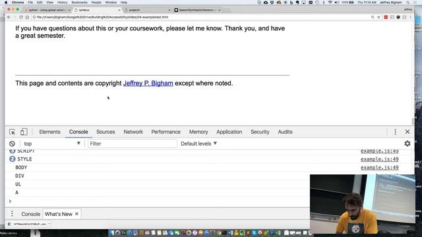Open the Audits tab
422x237 pixels.
tap(285, 132)
